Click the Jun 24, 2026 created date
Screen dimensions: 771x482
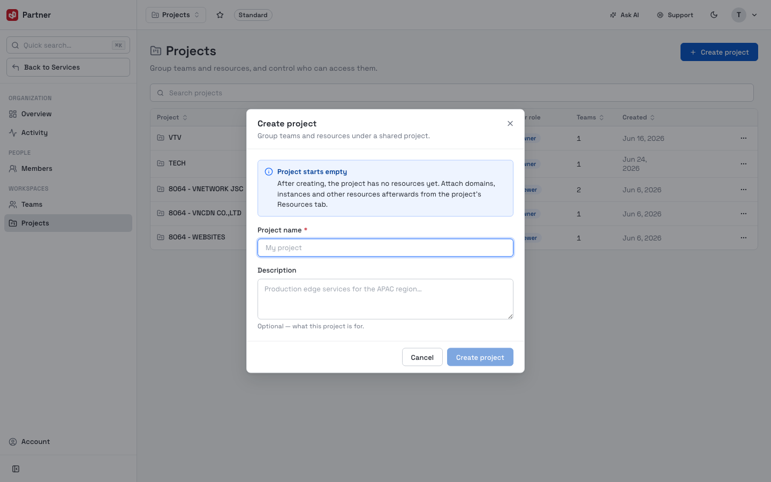pos(635,164)
